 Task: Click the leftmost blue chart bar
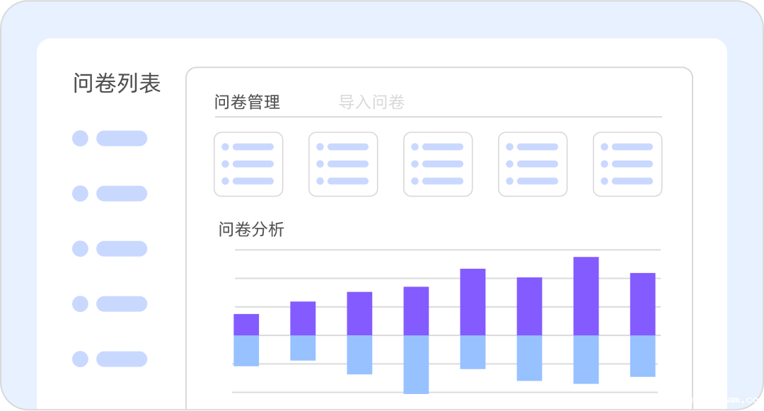point(245,352)
